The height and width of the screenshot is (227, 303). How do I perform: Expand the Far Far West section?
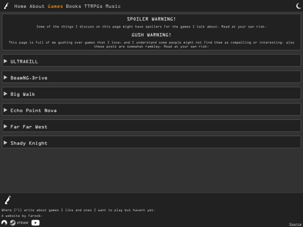[151, 126]
